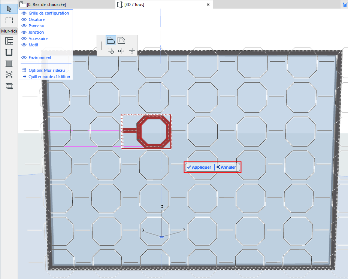Click the building icon at top right
This screenshot has height=279, width=348.
click(345, 4)
